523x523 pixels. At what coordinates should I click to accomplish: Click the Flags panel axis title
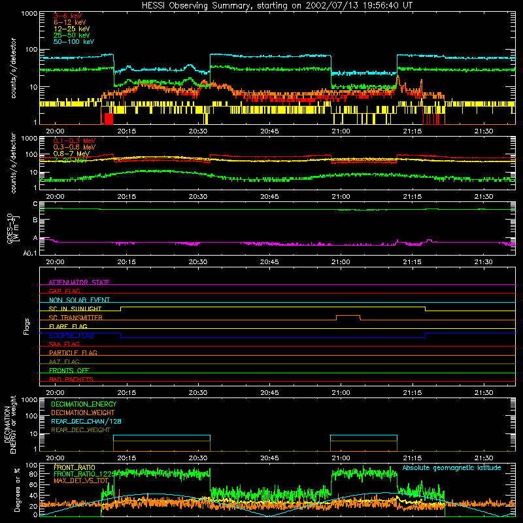pyautogui.click(x=26, y=326)
